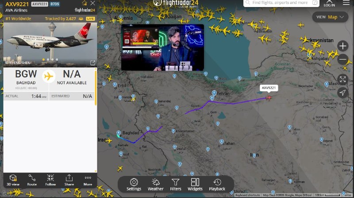354x198 pixels.
Task: Click the LOG IN button
Action: pyautogui.click(x=329, y=4)
